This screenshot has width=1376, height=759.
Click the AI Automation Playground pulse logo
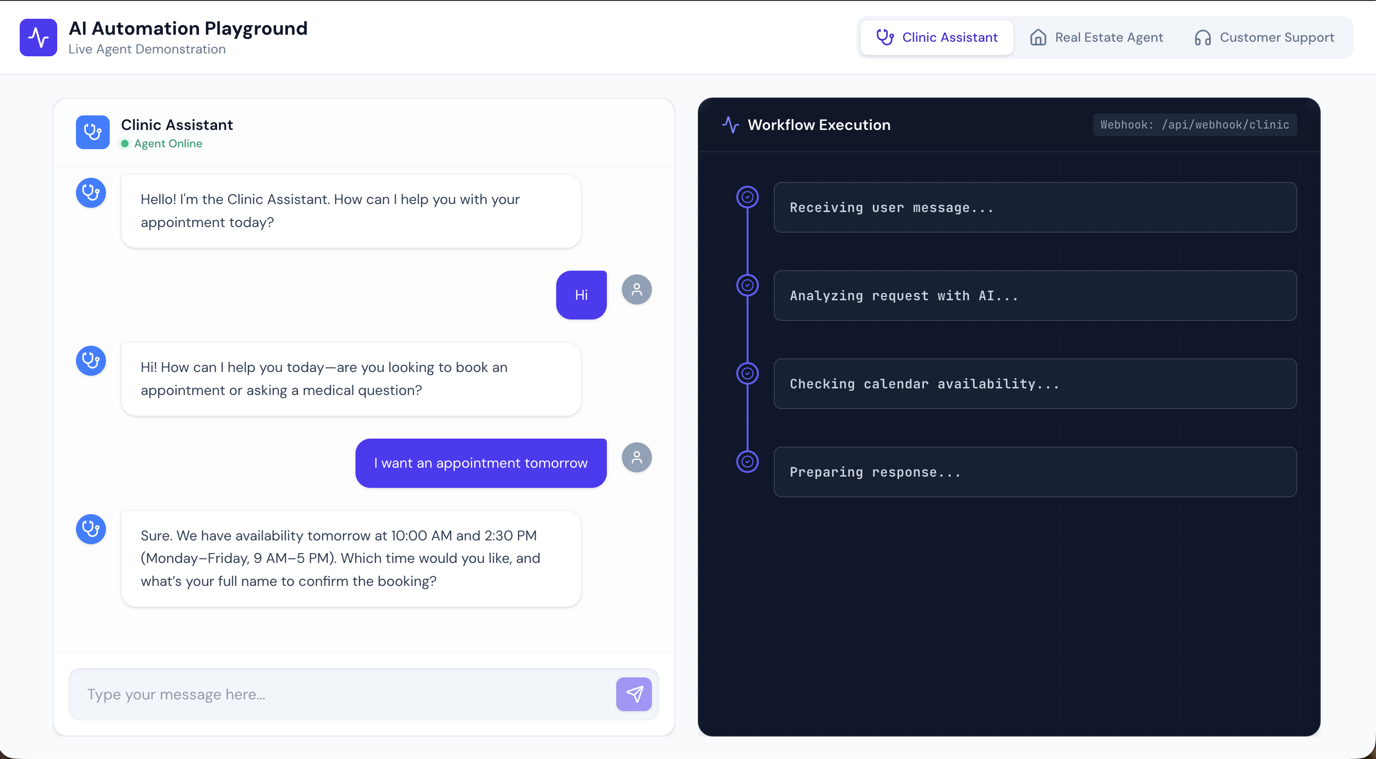pos(38,38)
